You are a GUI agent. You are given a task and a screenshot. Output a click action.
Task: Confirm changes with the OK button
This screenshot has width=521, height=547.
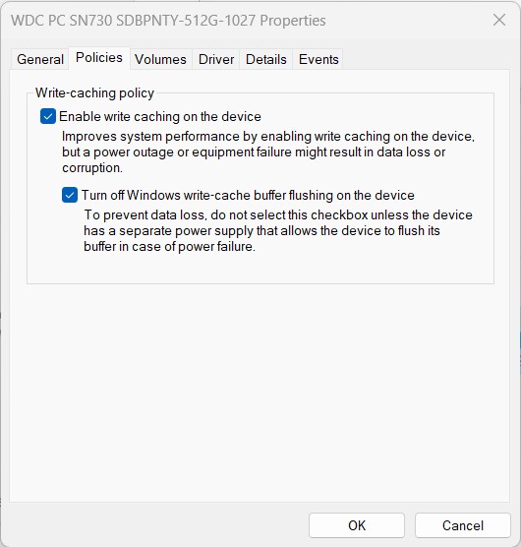click(357, 525)
